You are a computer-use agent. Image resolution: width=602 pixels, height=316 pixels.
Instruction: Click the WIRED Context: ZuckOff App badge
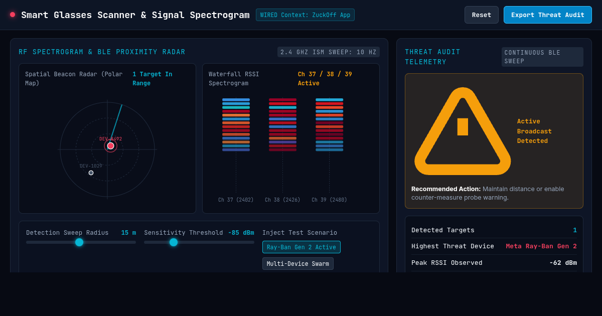point(305,15)
